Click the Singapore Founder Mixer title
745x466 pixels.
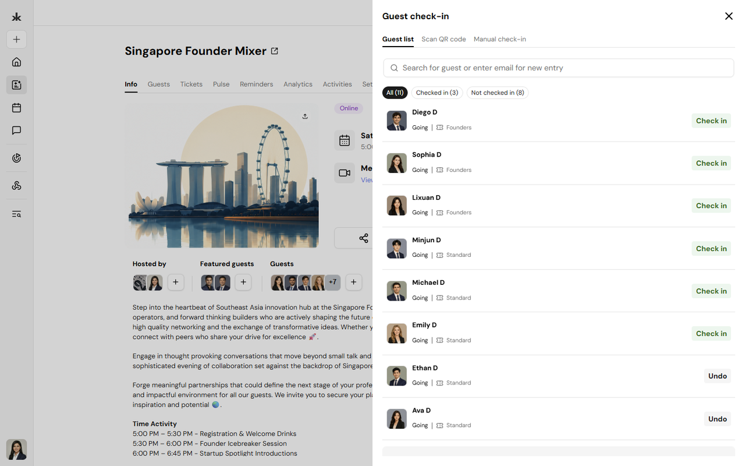196,51
